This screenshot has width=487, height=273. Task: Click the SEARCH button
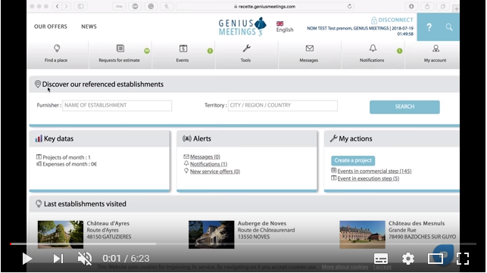(x=404, y=107)
